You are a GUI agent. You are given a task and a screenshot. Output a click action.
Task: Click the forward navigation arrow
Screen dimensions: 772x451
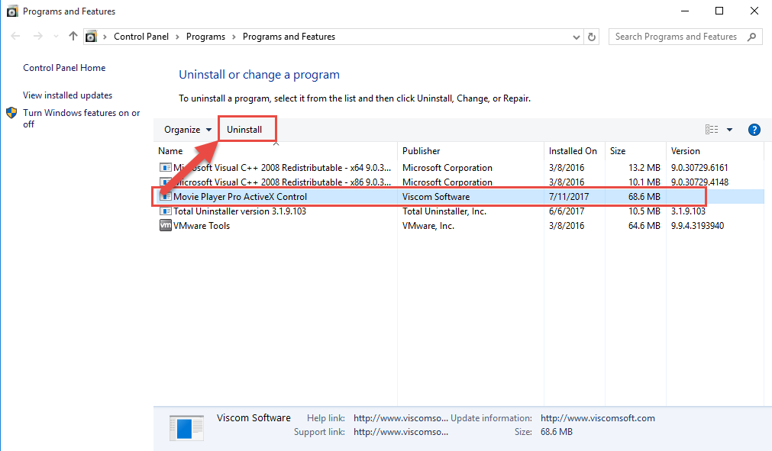[x=37, y=36]
